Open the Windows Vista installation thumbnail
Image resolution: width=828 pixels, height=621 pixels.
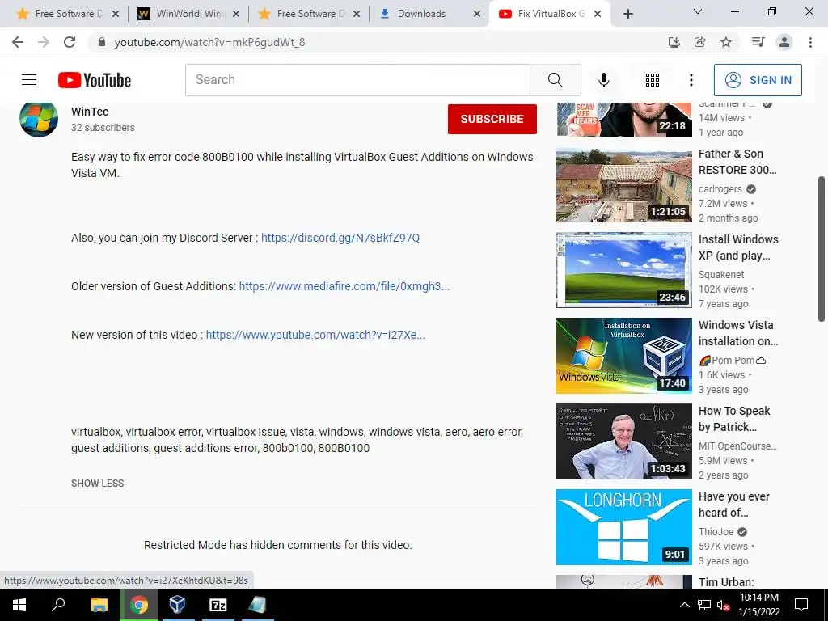pos(623,356)
